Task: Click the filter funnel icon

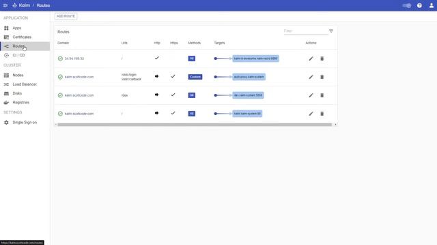Action: [331, 31]
